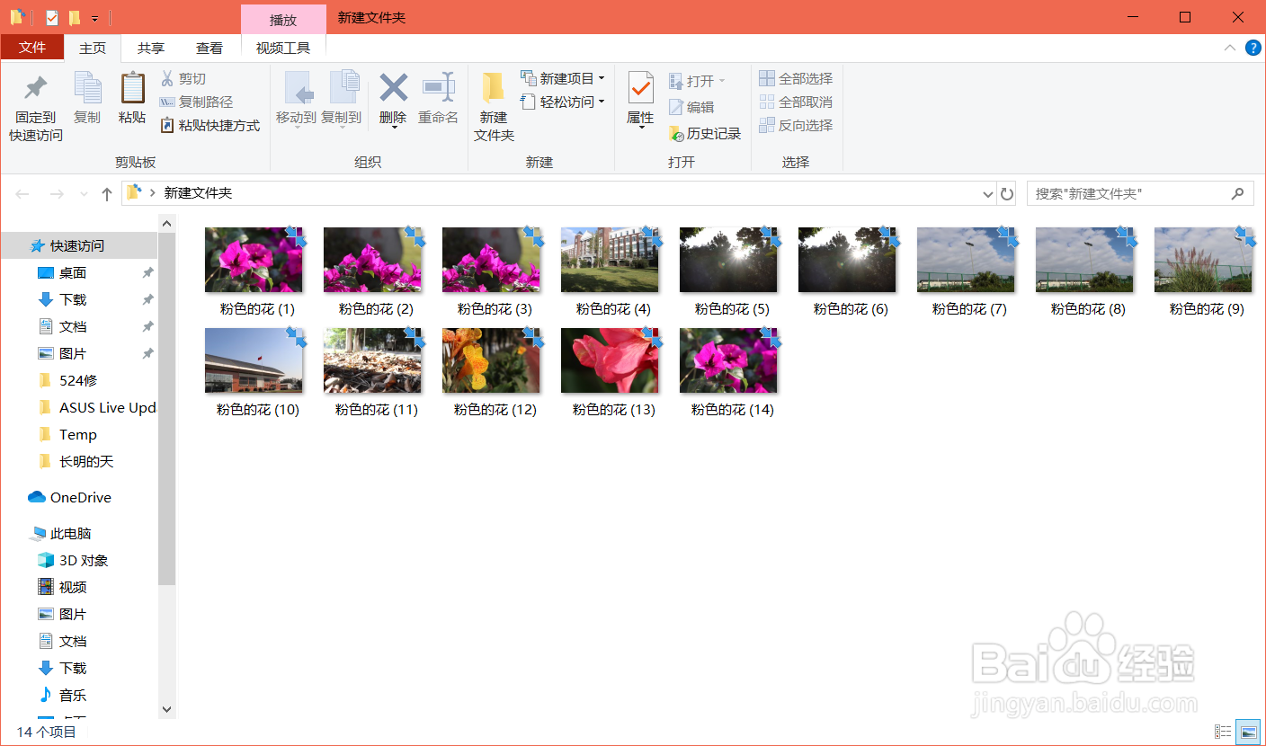This screenshot has height=746, width=1266.
Task: Click quick access toolbar properties checkmark icon
Action: point(51,17)
